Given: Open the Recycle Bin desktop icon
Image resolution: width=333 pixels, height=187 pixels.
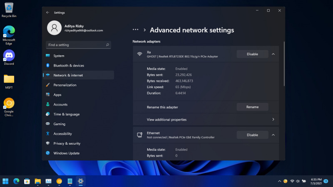Looking at the screenshot, I should (x=9, y=10).
